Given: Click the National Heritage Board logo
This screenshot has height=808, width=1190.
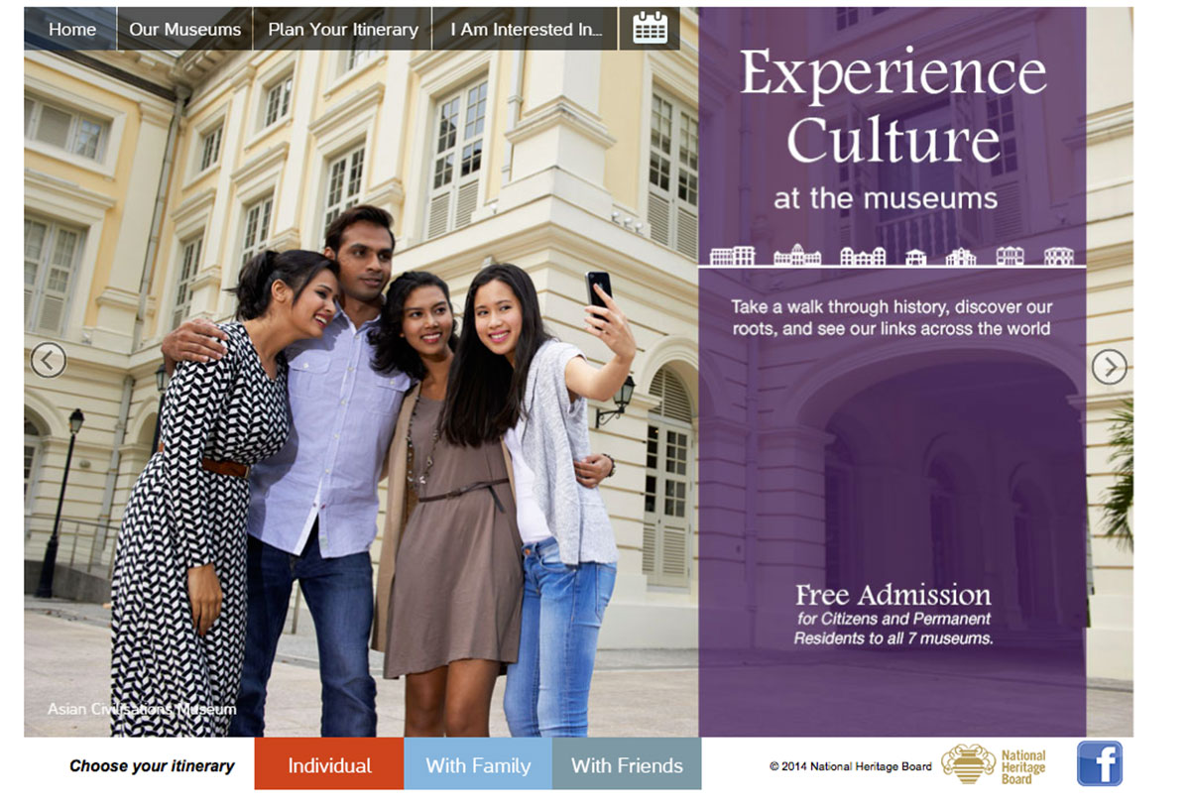Looking at the screenshot, I should click(x=993, y=765).
